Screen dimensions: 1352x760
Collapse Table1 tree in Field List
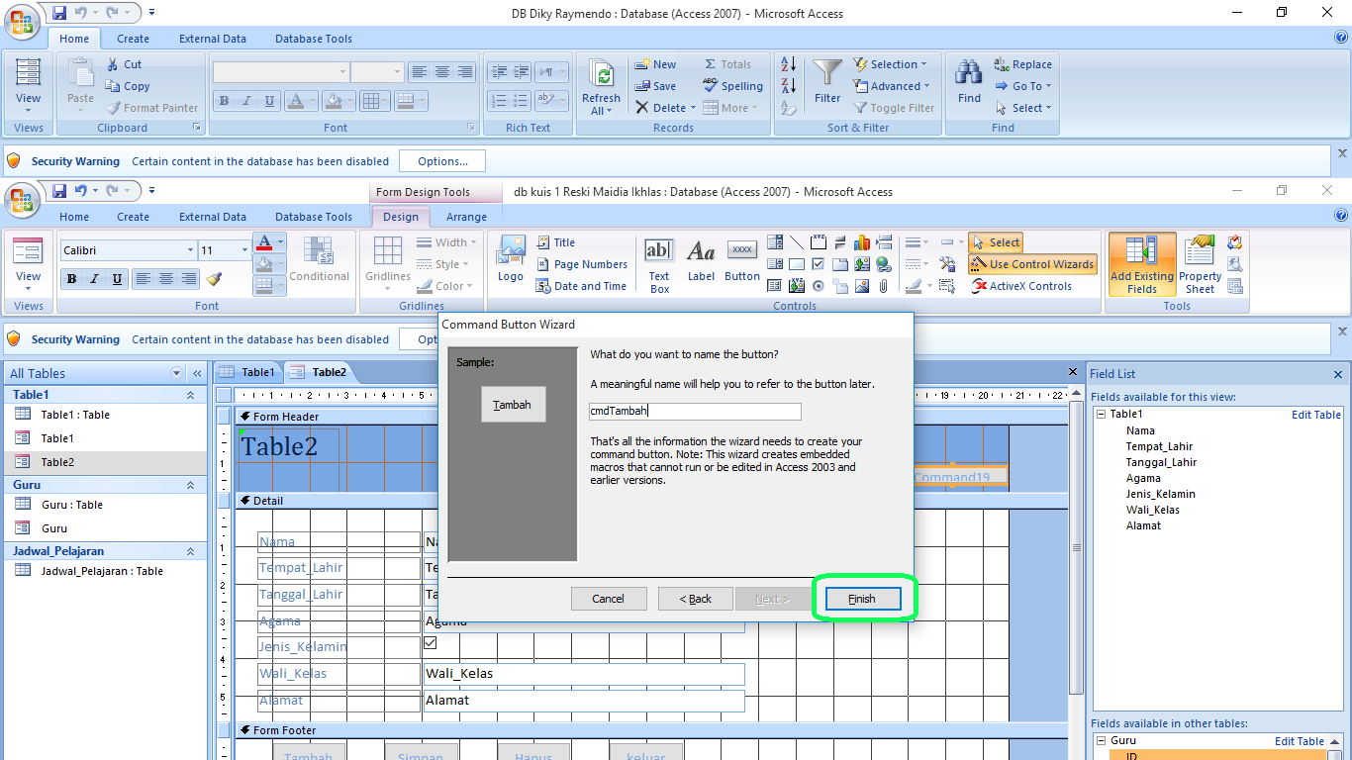[1101, 415]
